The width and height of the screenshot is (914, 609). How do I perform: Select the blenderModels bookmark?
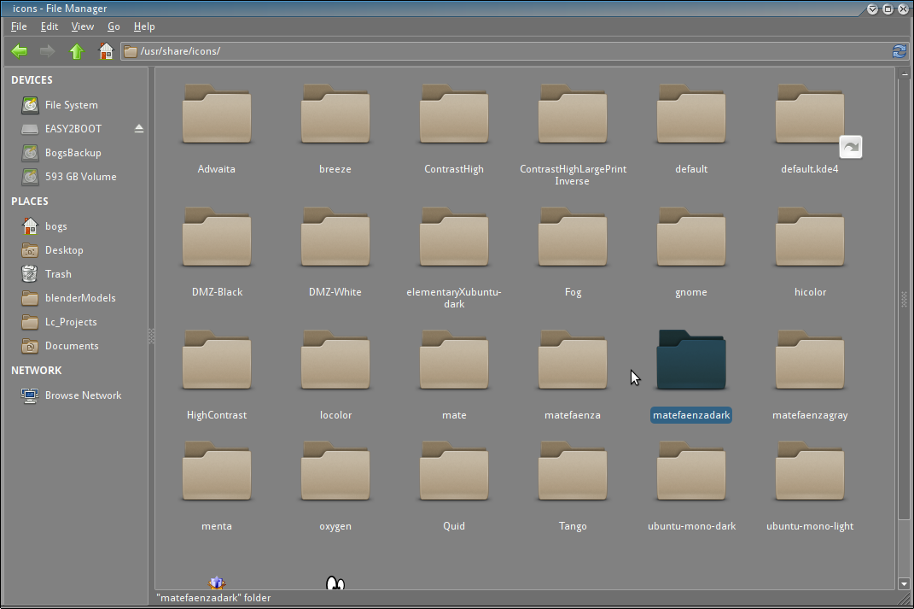tap(79, 298)
